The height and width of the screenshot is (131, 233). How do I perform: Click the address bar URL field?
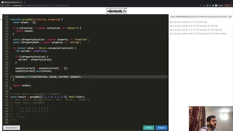coord(104,5)
